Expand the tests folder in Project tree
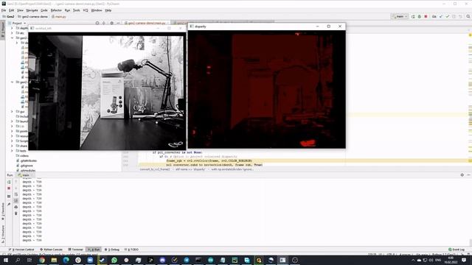This screenshot has width=472, height=265. [12, 150]
